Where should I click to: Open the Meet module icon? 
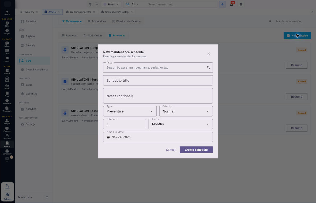[7, 59]
